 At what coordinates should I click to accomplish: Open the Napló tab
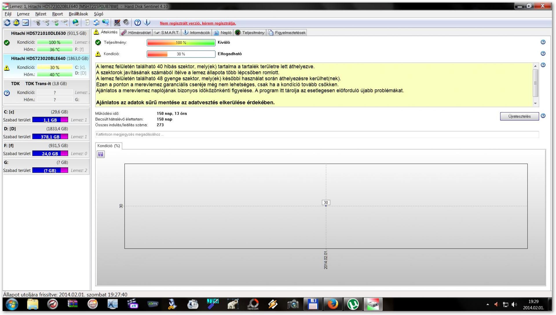click(x=223, y=33)
